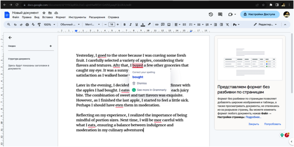Click the print icon
294x147 pixels.
pyautogui.click(x=27, y=25)
